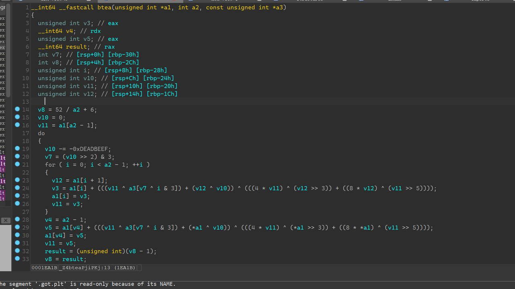
Task: Enable breakpoint on line 15
Action: (x=17, y=117)
